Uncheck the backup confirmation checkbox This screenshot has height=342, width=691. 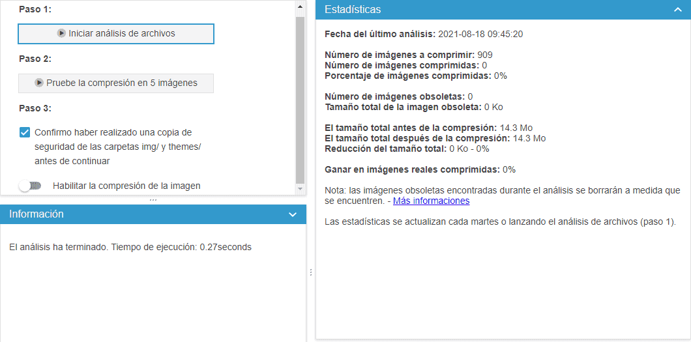[25, 132]
